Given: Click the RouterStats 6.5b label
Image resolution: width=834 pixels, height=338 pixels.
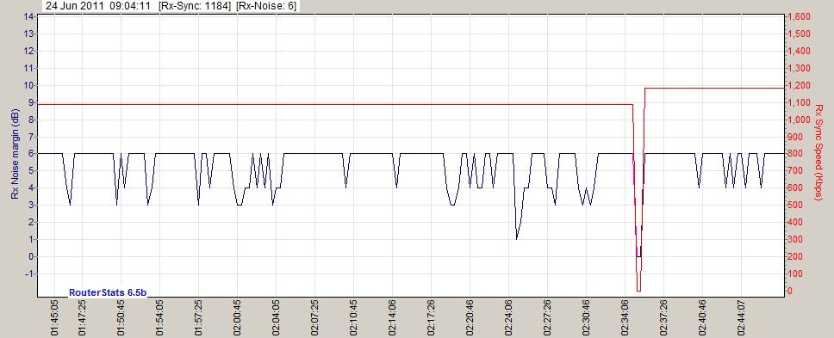Looking at the screenshot, I should point(108,292).
